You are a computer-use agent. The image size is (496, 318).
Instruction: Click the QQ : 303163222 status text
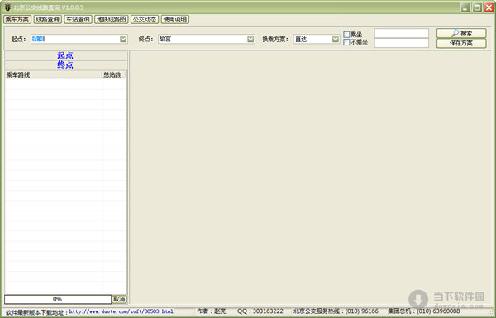pos(260,311)
